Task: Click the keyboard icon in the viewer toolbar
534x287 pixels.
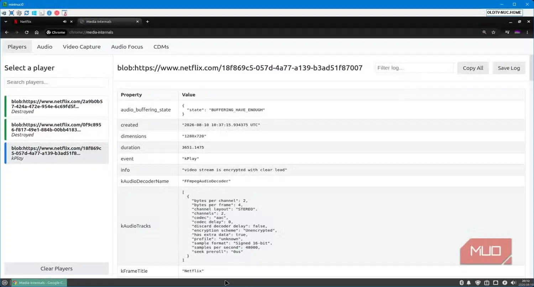Action: point(42,13)
